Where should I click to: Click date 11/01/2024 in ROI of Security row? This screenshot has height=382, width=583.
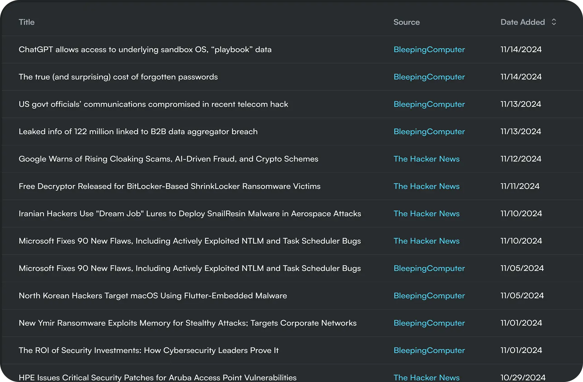pos(521,350)
